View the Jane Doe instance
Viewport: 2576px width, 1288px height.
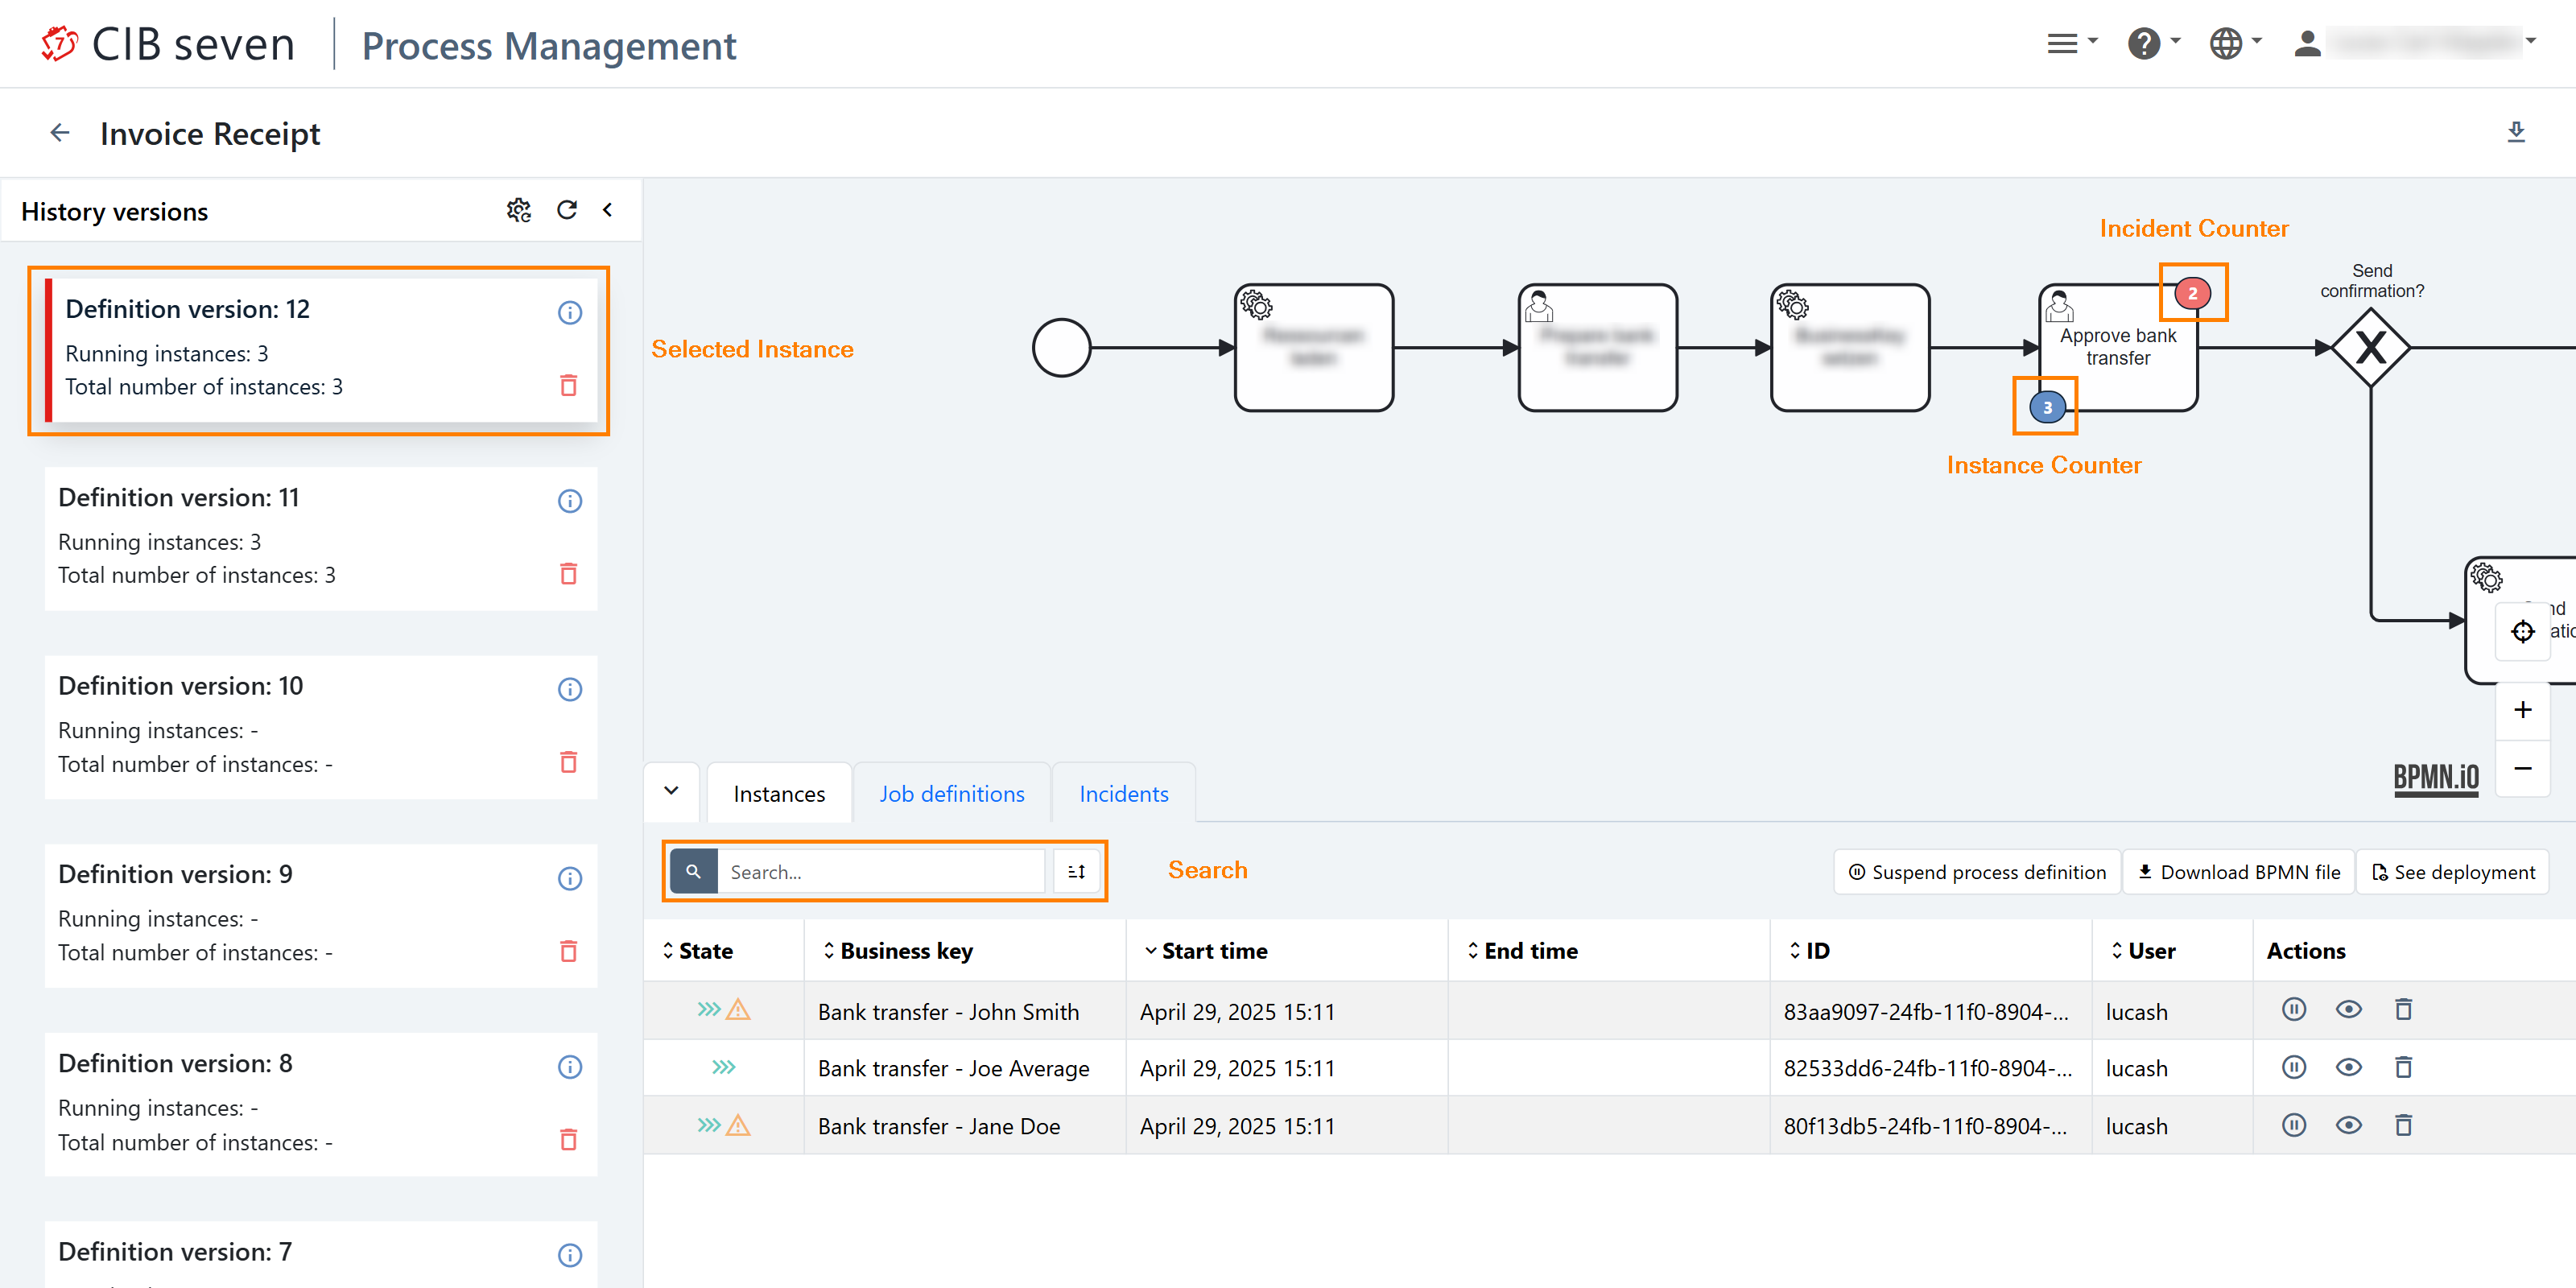2348,1125
